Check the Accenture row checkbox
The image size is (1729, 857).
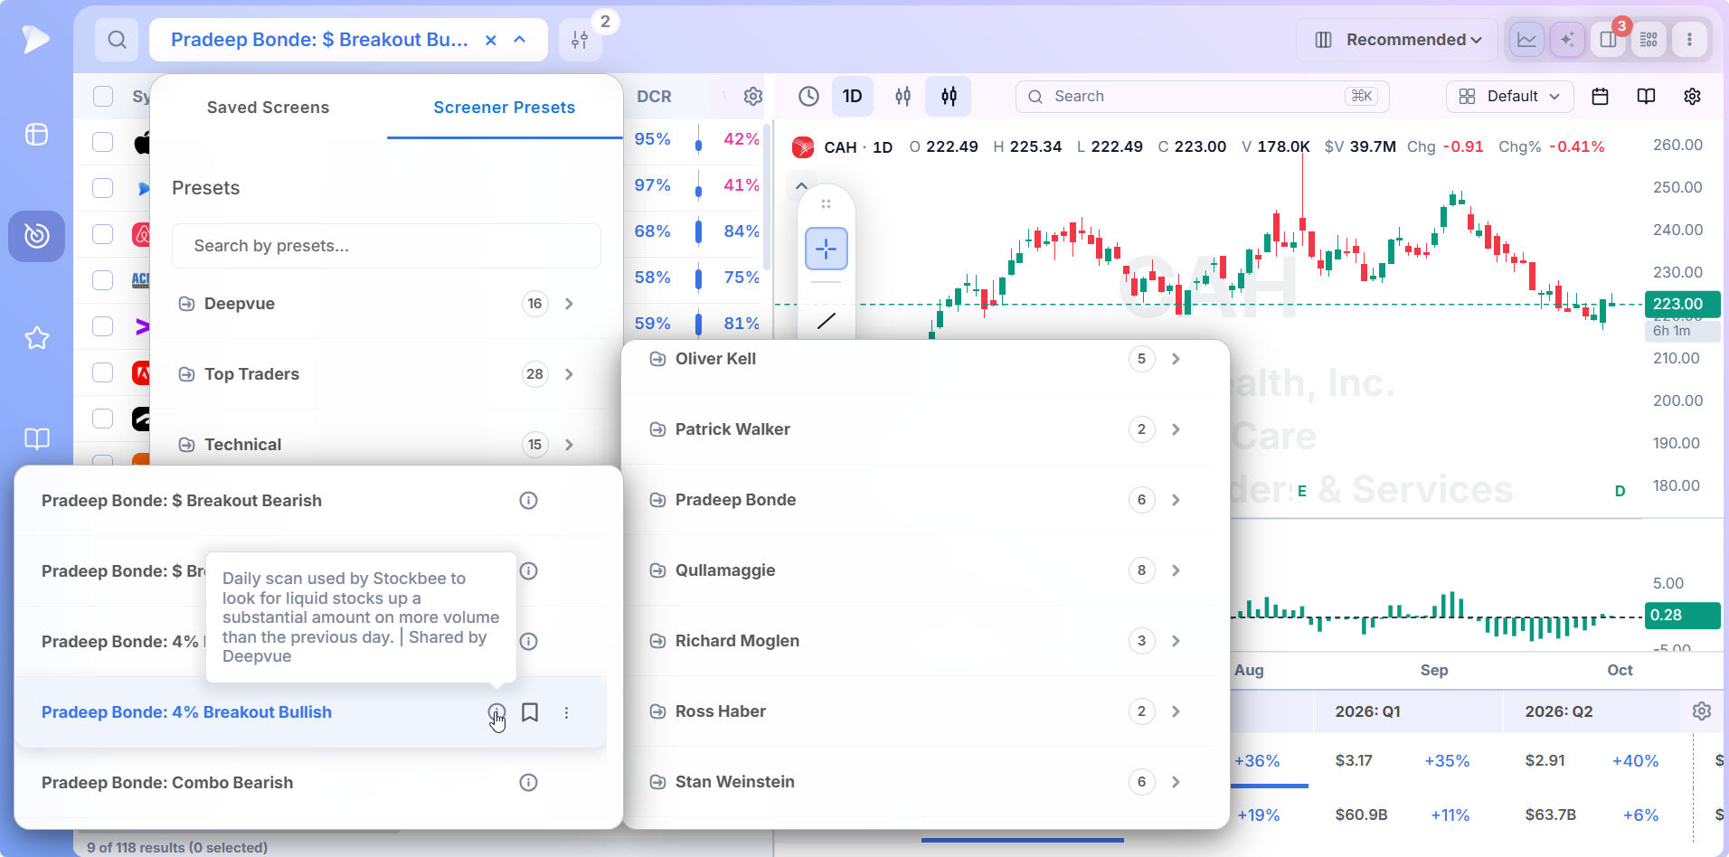tap(103, 326)
